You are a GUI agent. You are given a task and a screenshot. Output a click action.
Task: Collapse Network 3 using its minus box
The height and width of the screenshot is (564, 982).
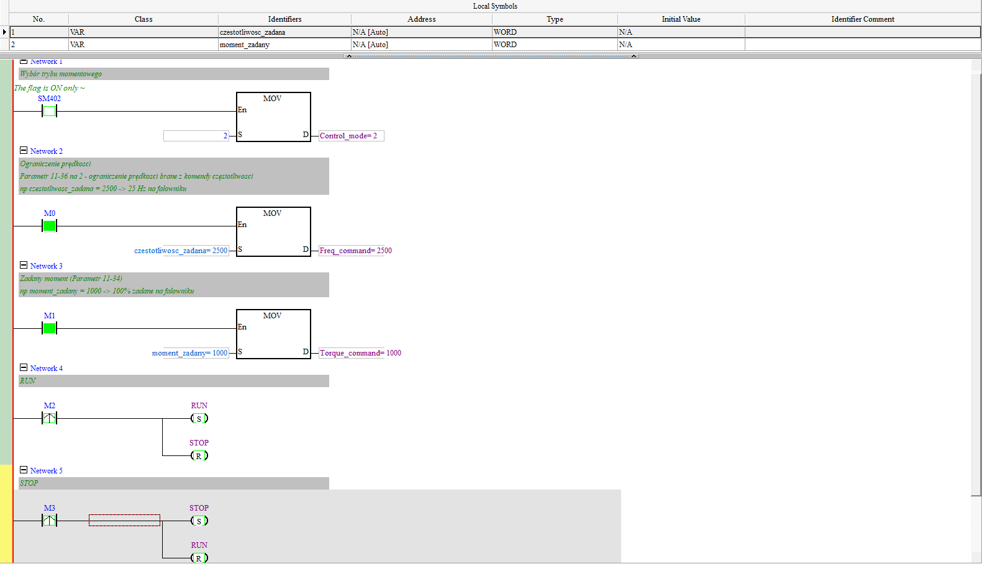pyautogui.click(x=24, y=266)
